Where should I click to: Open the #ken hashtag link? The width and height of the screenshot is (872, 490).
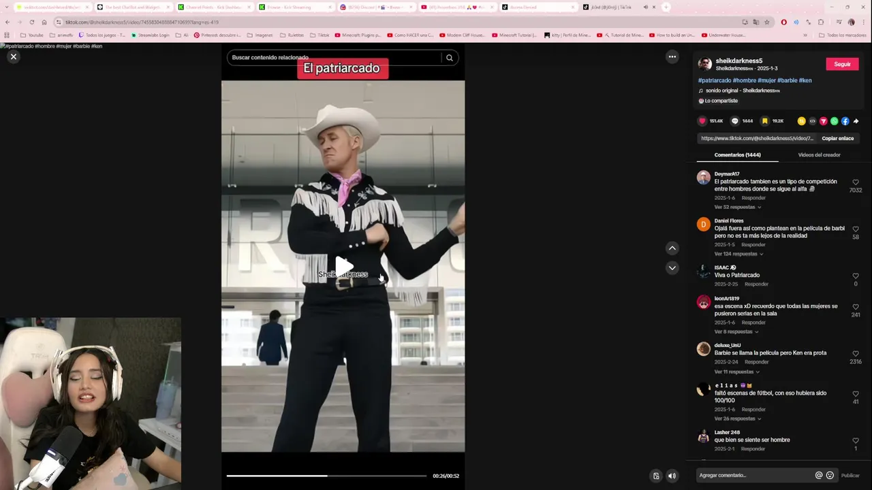pos(805,80)
